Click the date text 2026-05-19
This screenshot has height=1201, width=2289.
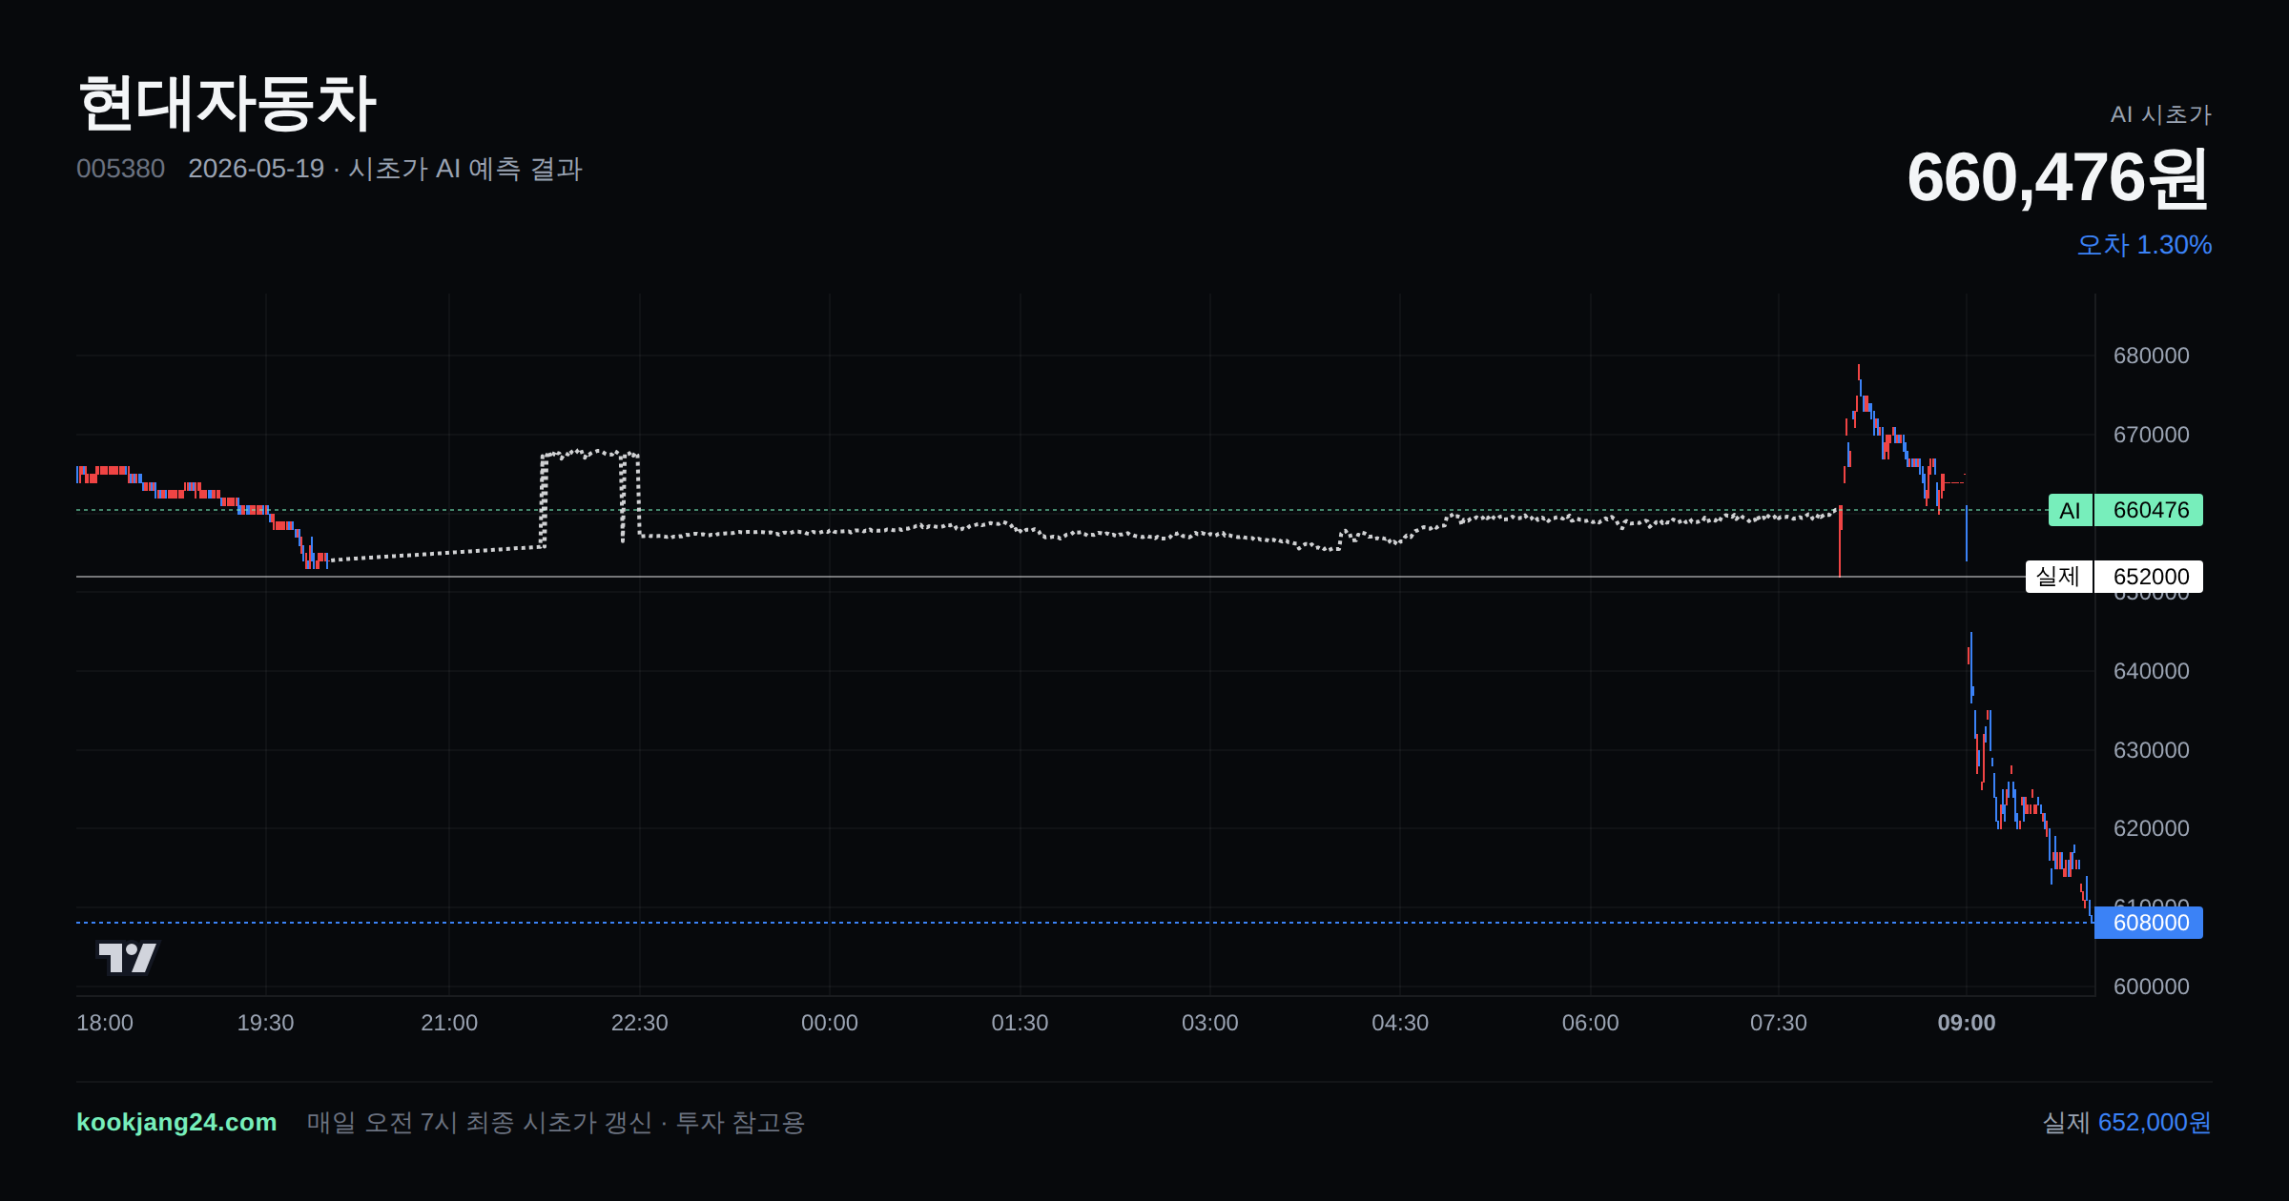pyautogui.click(x=257, y=169)
